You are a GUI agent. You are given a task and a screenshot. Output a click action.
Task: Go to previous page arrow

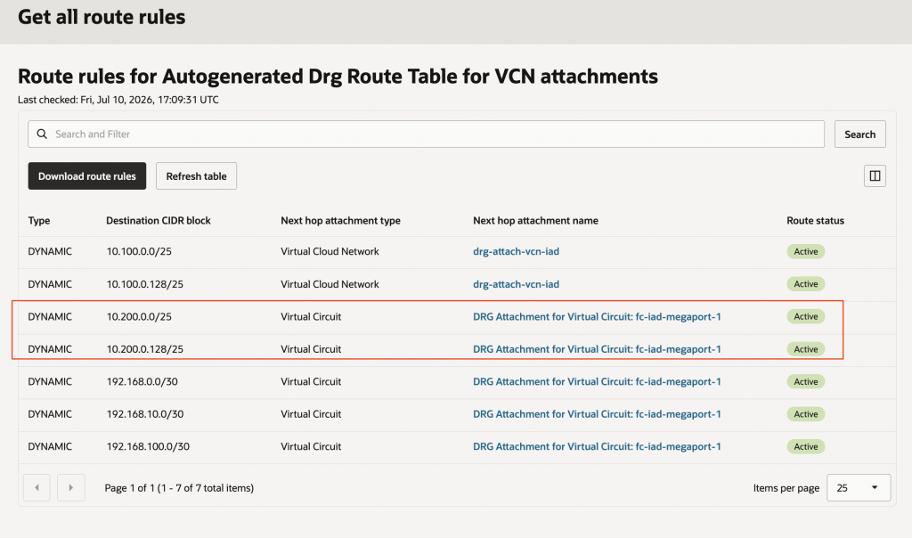pos(37,487)
